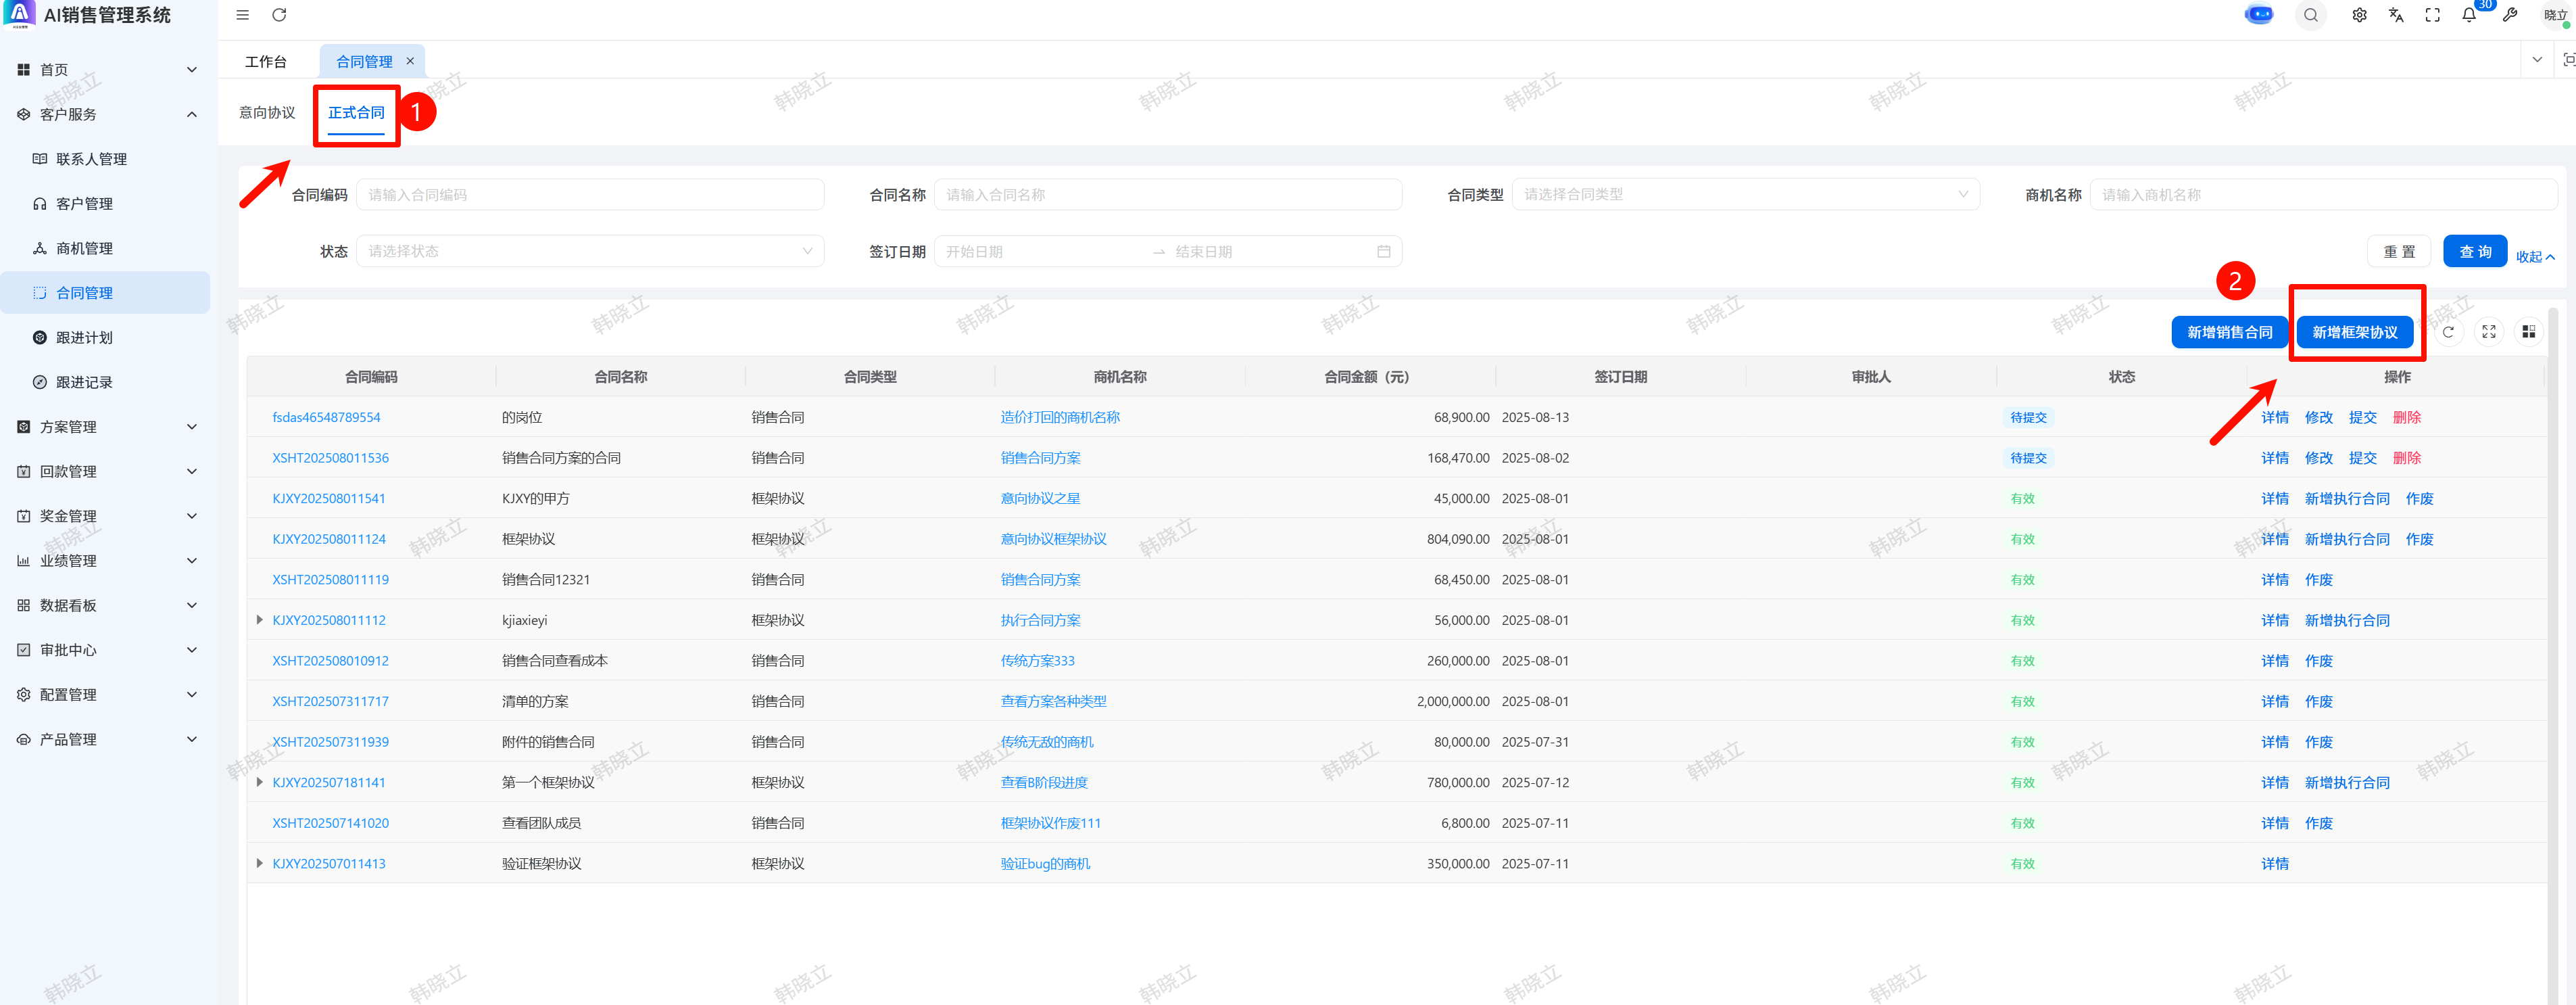Open column settings grid icon above table
The width and height of the screenshot is (2576, 1005).
coord(2528,332)
